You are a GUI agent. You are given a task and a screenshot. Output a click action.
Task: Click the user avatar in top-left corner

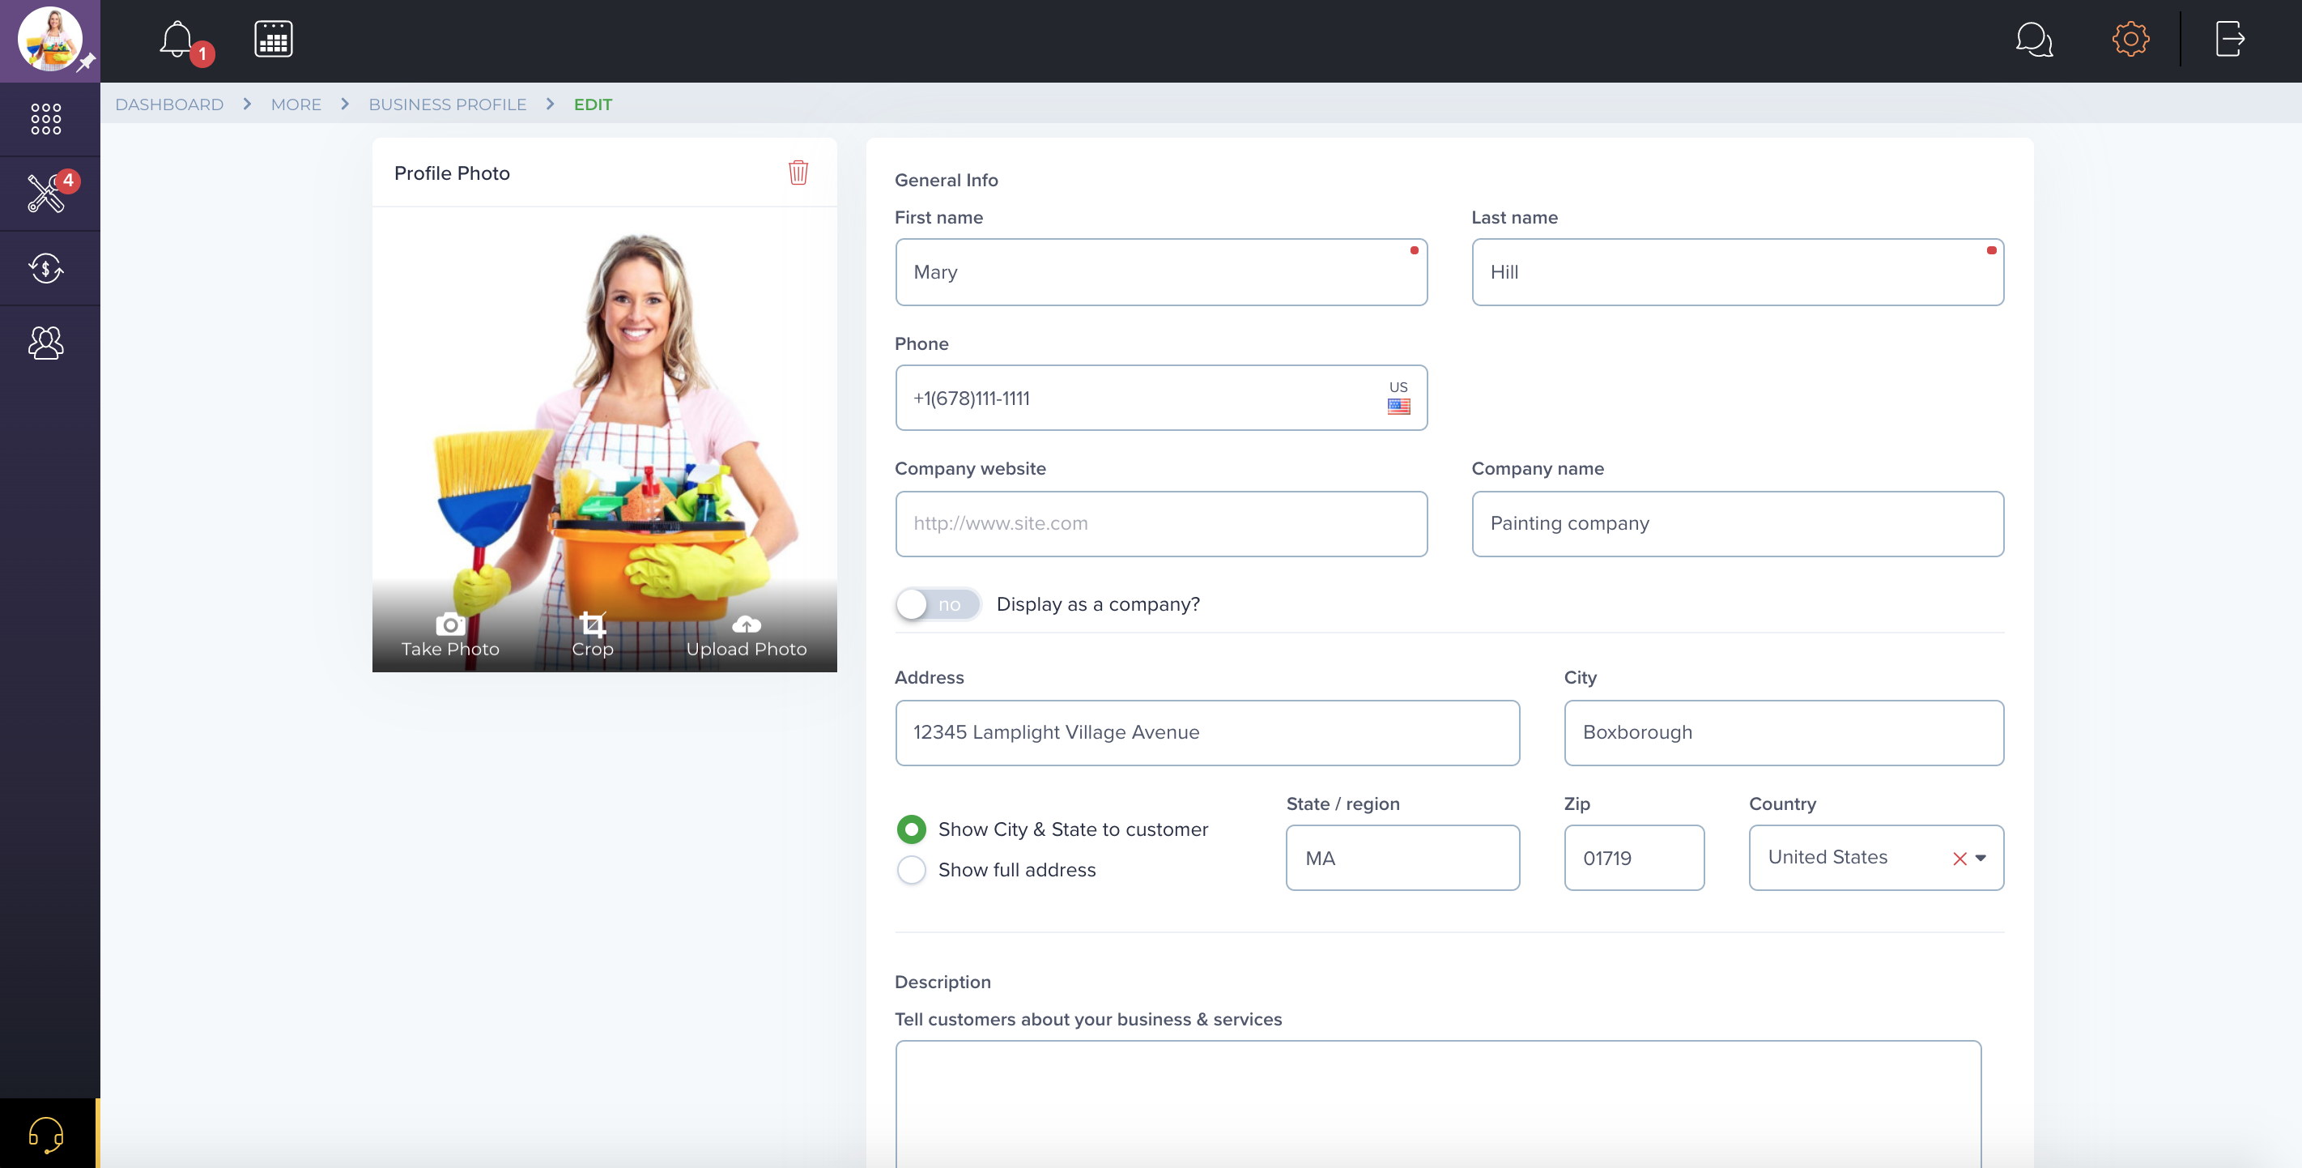50,40
